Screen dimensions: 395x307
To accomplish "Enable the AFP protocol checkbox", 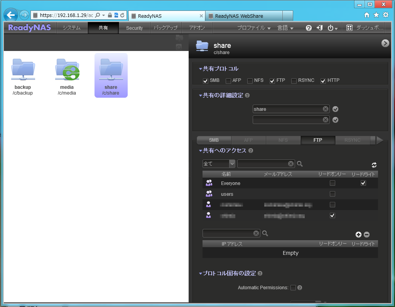I will tap(228, 81).
